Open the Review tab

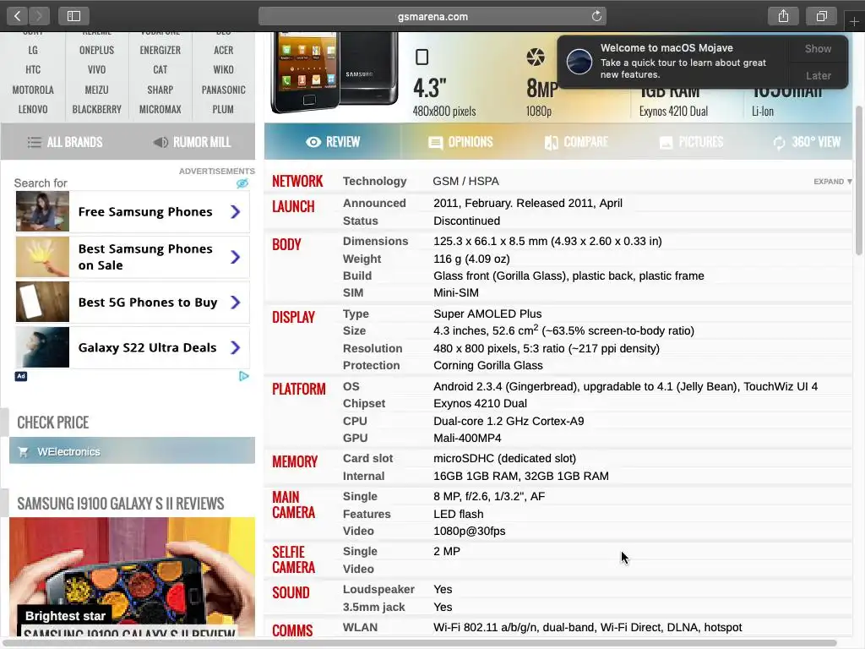point(333,142)
